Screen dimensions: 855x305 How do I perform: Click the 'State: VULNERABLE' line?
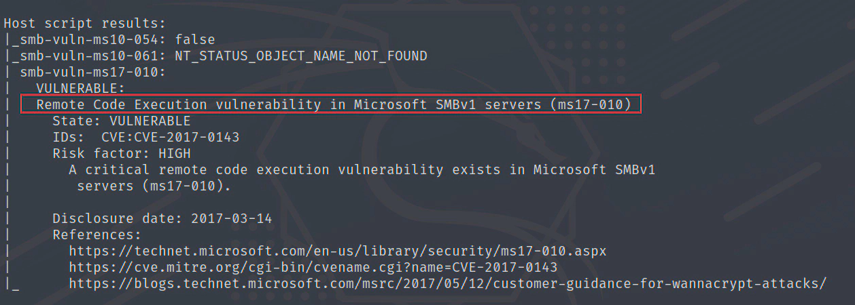(x=121, y=121)
